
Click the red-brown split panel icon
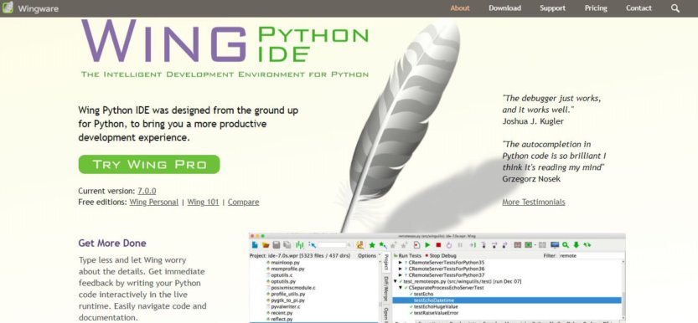518,245
